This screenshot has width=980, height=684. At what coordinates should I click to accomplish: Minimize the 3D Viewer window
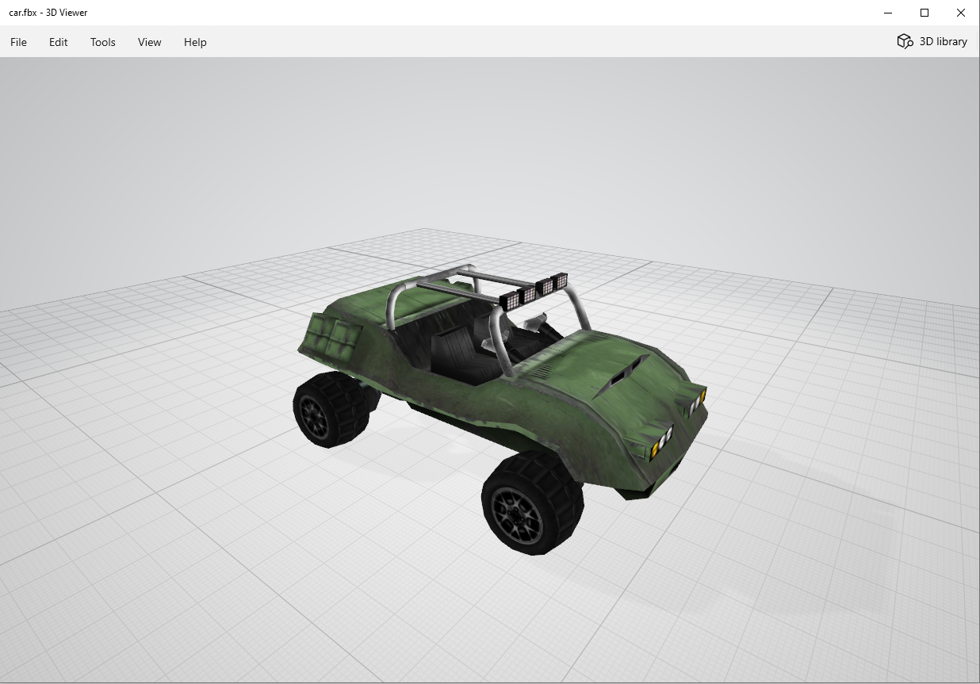point(887,13)
